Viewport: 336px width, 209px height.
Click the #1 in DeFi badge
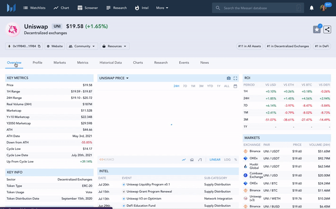(322, 46)
